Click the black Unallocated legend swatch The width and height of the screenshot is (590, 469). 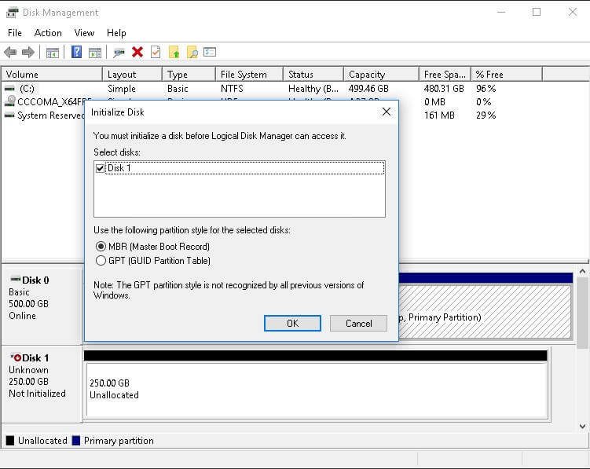coord(10,441)
